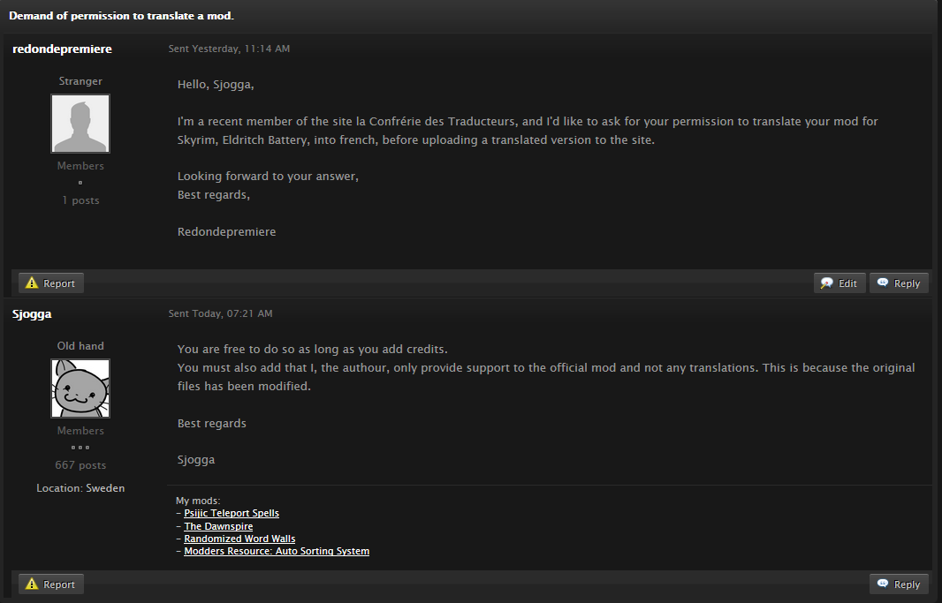Image resolution: width=942 pixels, height=603 pixels.
Task: Reply to Sjogga's message
Action: click(x=899, y=584)
